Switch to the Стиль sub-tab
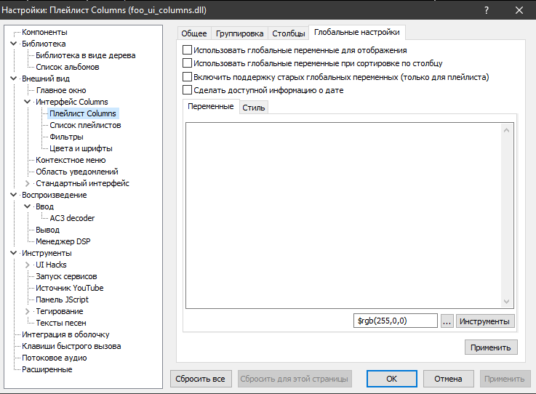Screen dimensions: 536x394 (254, 108)
